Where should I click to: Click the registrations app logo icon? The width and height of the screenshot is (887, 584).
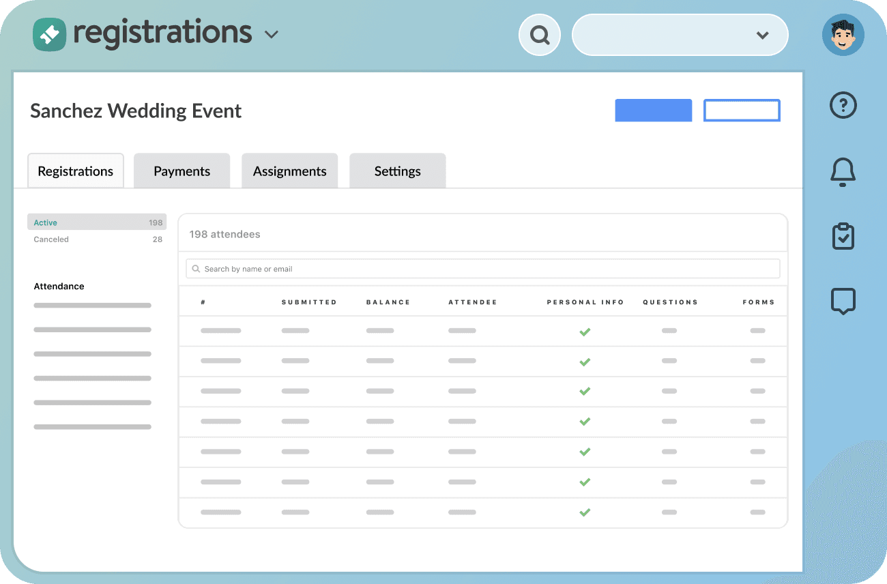tap(49, 33)
